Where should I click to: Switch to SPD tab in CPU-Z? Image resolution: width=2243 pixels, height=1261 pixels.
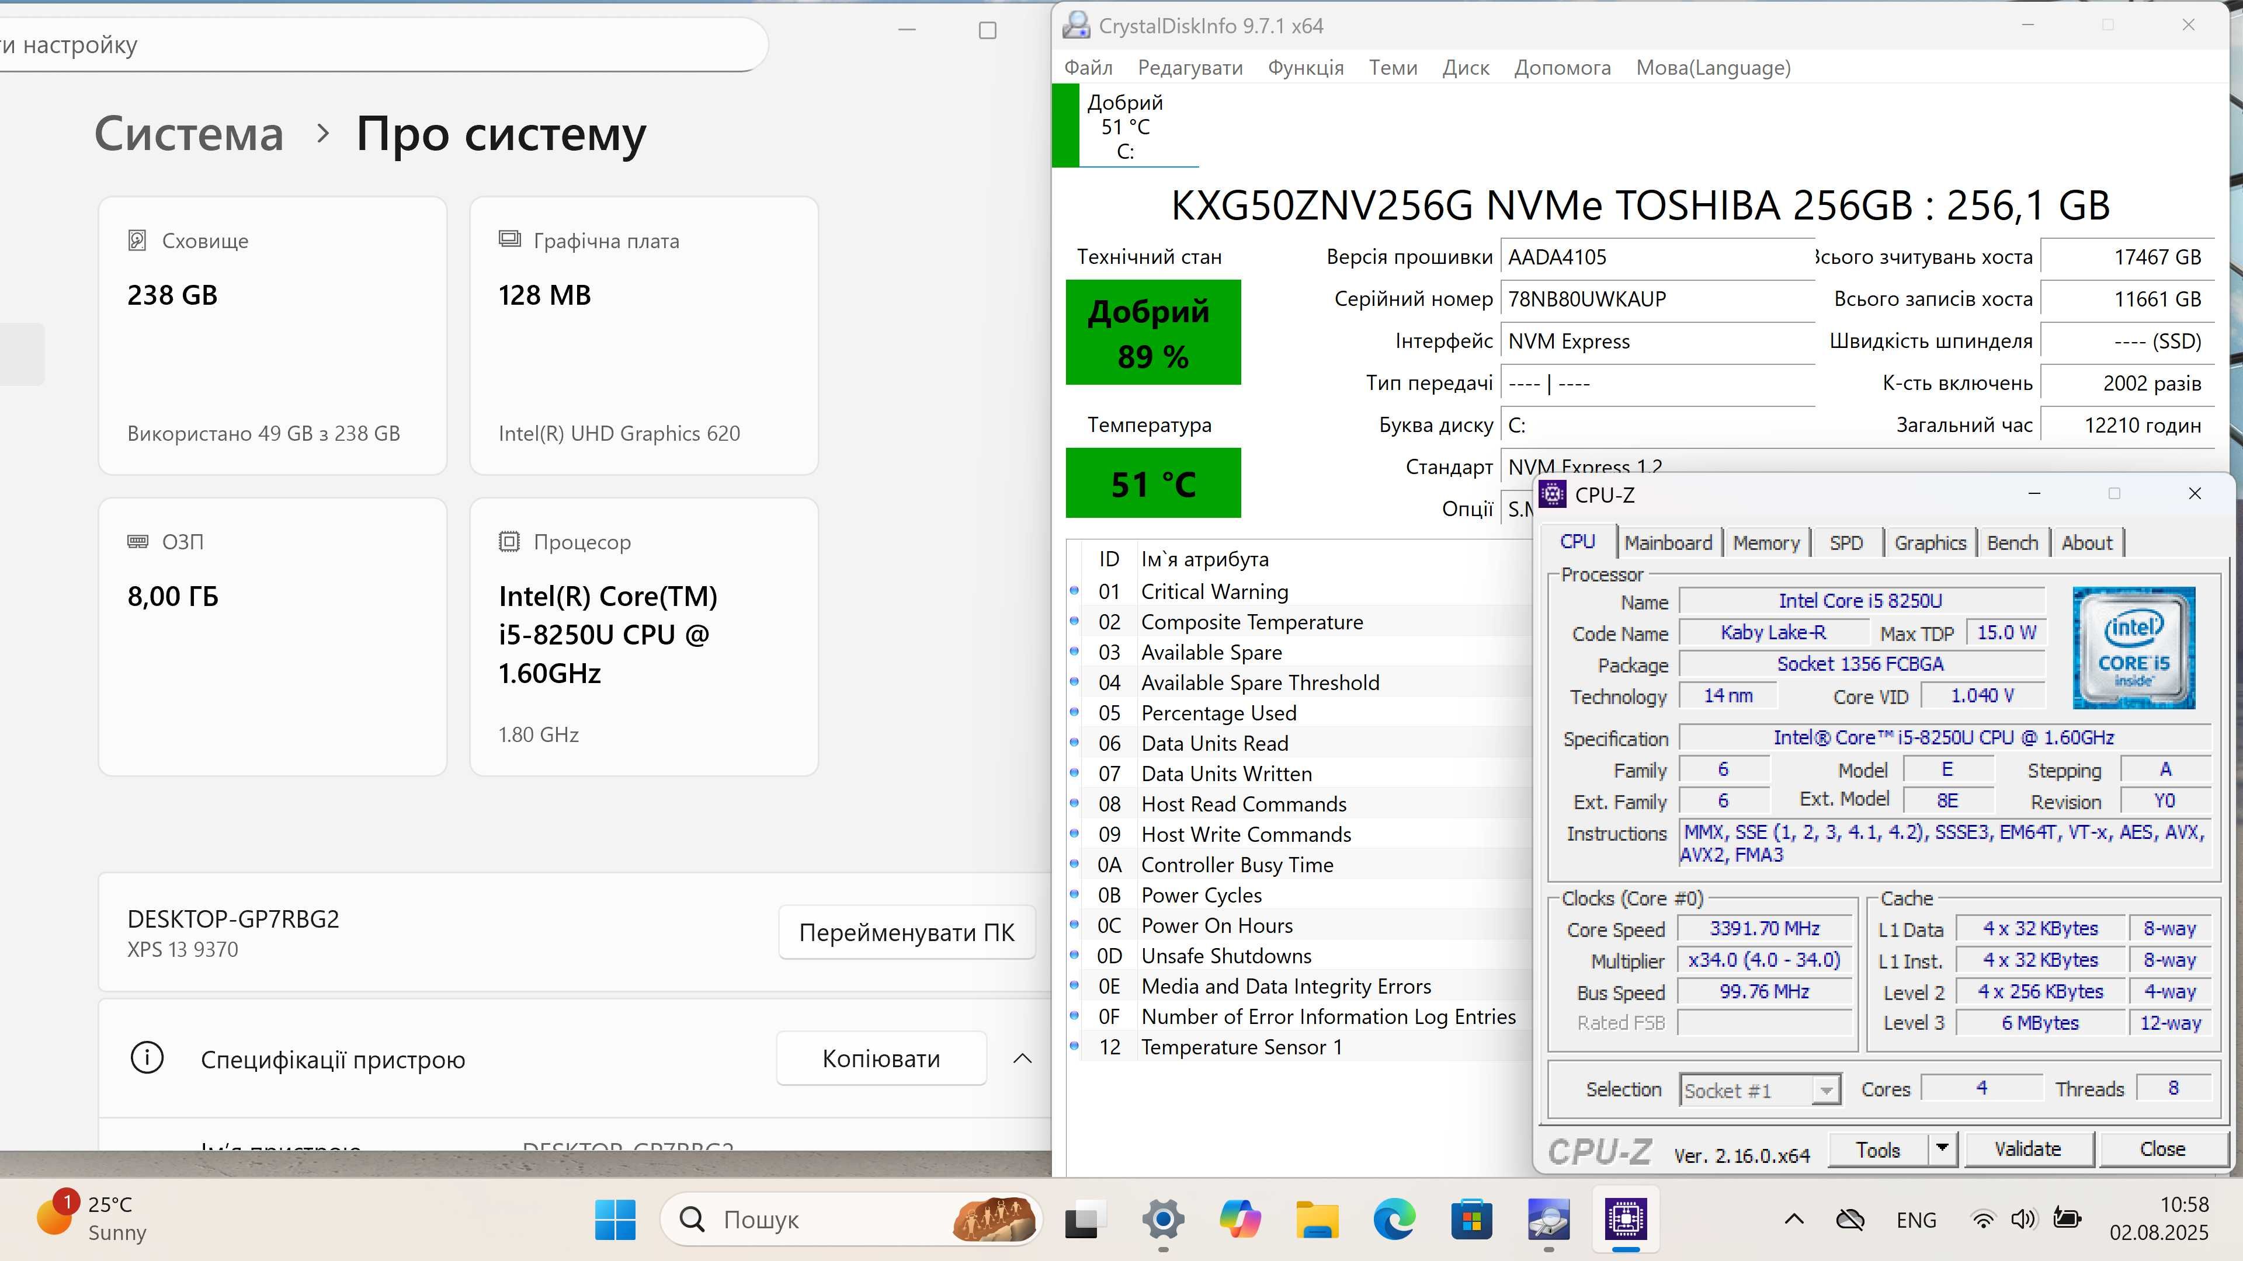click(1846, 543)
